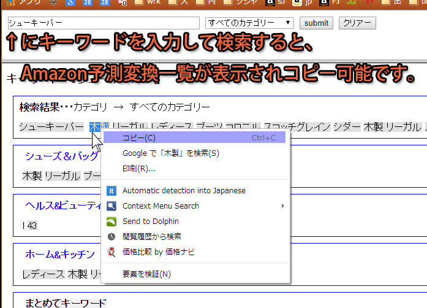427x308 pixels.
Task: Click the submit button
Action: 316,23
